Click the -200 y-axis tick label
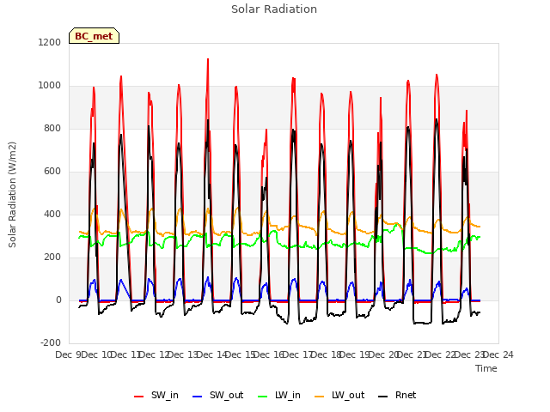 51,342
